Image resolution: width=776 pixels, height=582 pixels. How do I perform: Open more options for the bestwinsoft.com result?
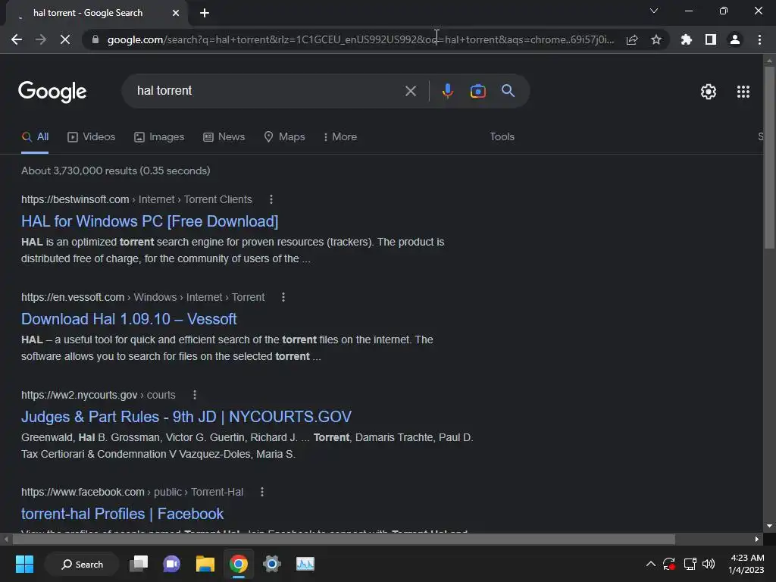point(271,199)
